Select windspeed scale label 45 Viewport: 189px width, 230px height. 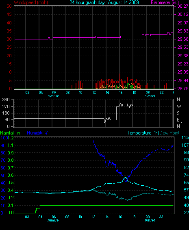(x=9, y=14)
